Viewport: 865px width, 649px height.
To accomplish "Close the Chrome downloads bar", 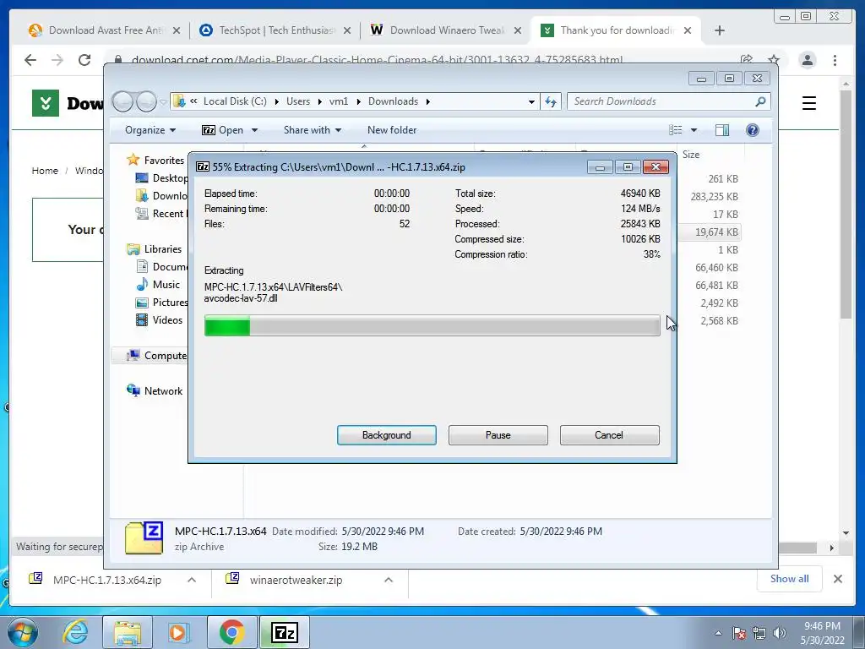I will point(837,579).
